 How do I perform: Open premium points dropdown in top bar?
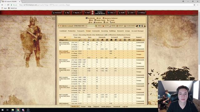(x=131, y=13)
